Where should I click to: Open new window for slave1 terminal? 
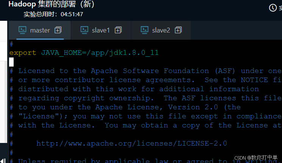(x=118, y=30)
